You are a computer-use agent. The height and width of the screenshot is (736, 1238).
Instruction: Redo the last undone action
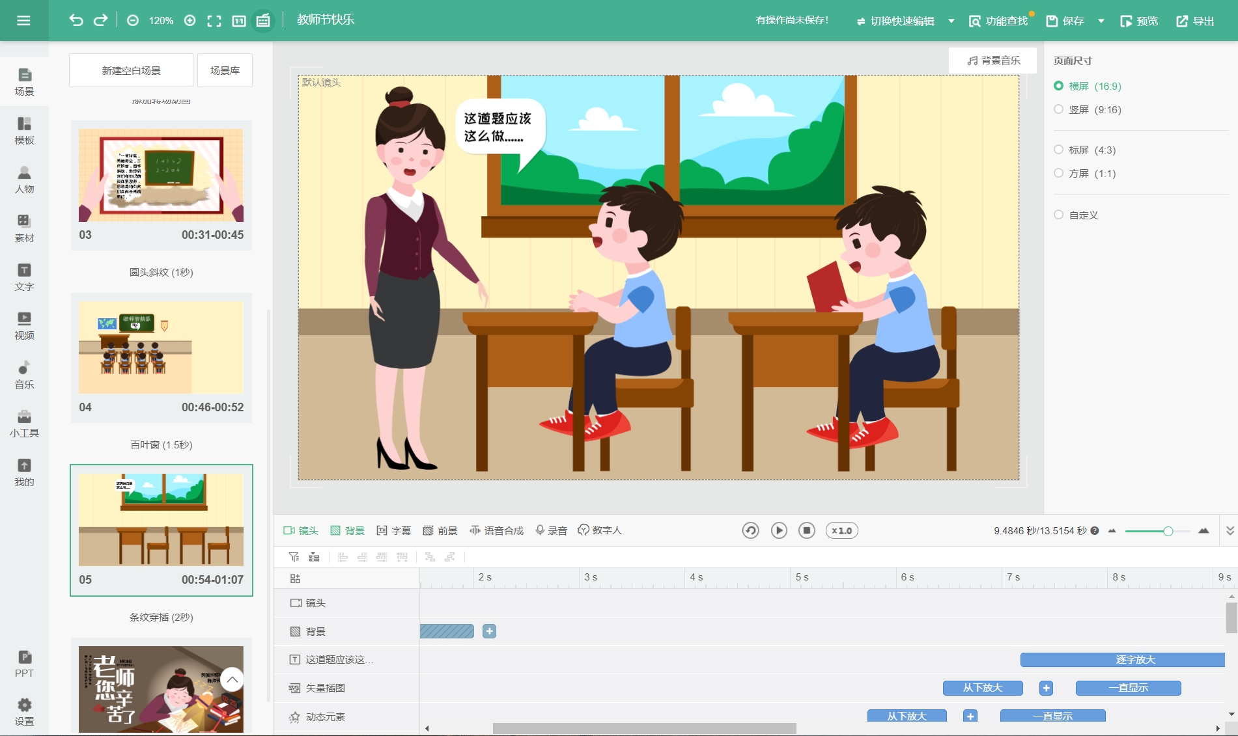click(100, 20)
